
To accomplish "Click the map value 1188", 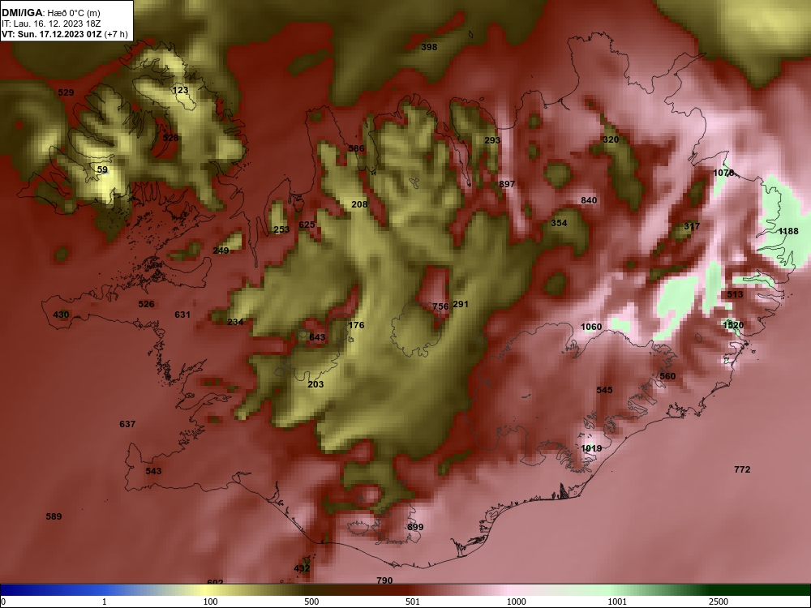I will 788,231.
